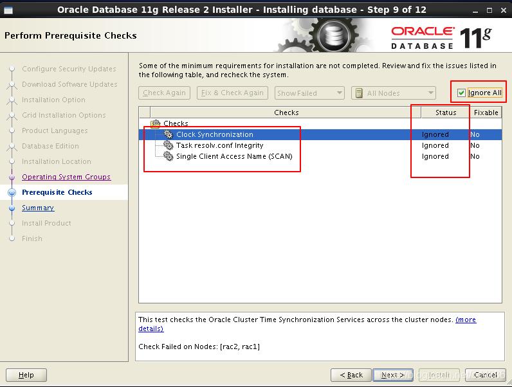The width and height of the screenshot is (512, 387).
Task: Click the Status column header
Action: (446, 113)
